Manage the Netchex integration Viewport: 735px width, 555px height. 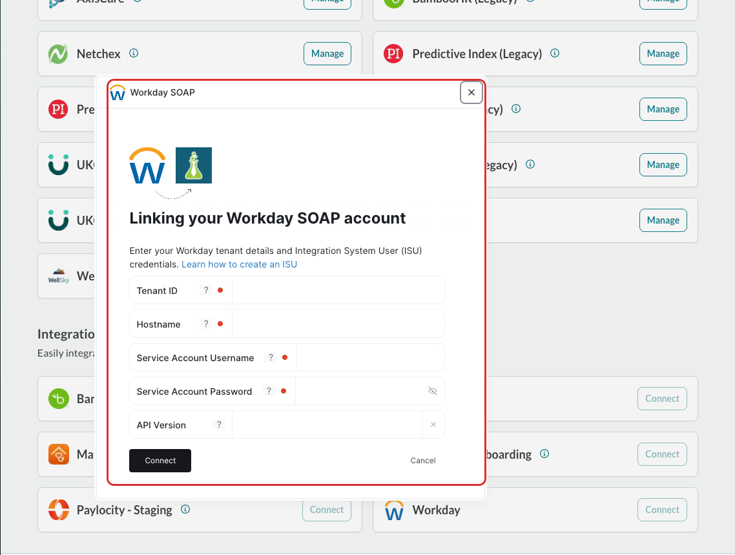pyautogui.click(x=327, y=54)
